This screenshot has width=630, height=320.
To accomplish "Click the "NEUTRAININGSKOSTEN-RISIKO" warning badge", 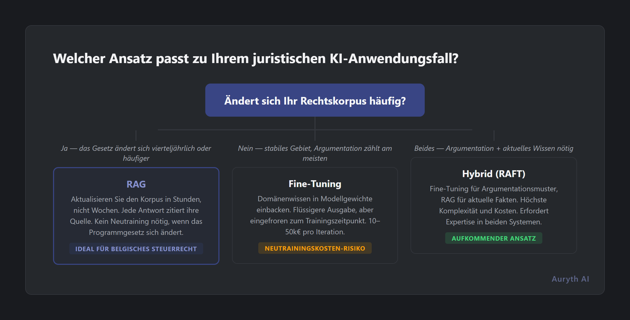I will pos(315,248).
